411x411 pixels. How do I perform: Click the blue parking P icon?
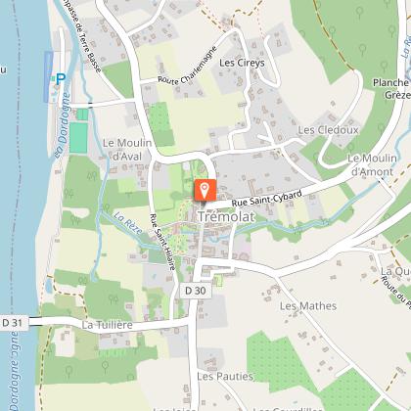(61, 78)
